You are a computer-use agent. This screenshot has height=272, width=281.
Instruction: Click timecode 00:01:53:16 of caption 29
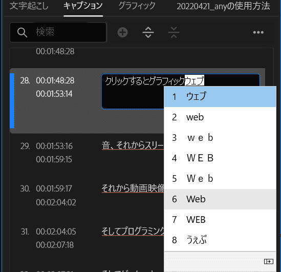click(54, 146)
